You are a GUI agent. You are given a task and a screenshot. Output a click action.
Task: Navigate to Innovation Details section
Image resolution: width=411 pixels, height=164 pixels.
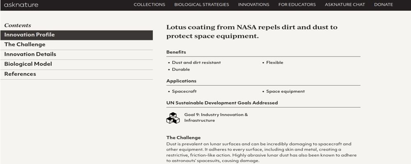pyautogui.click(x=30, y=55)
